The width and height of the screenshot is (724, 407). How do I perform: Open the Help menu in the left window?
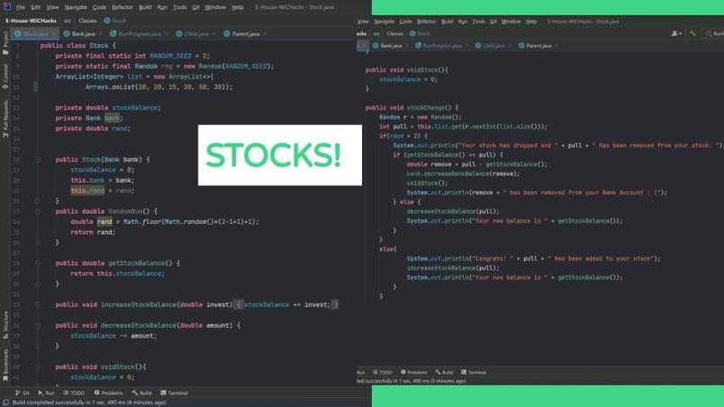pyautogui.click(x=237, y=7)
